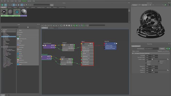The image size is (171, 96).
Task: Open the Graph menu
Action: click(x=20, y=1)
